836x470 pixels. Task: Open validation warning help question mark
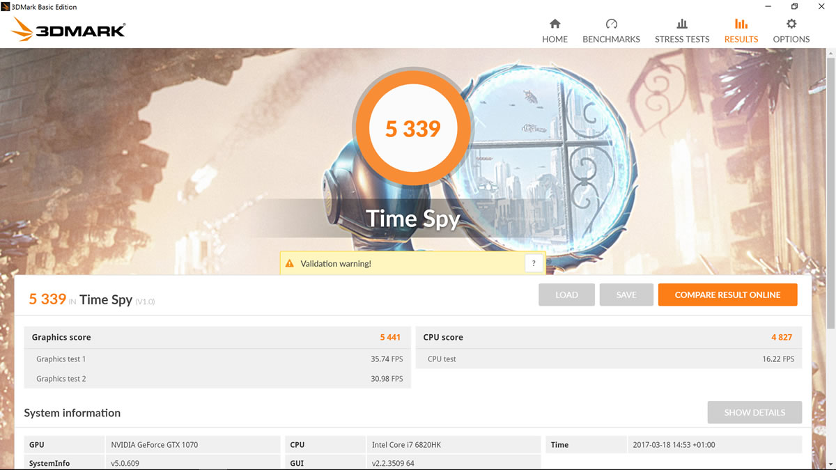pos(534,263)
